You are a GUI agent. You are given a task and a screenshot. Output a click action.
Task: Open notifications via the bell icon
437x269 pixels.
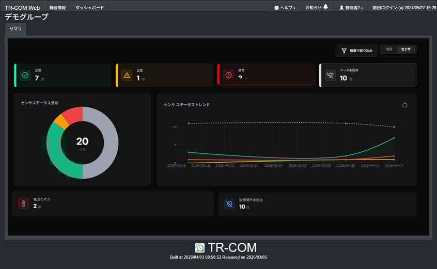pyautogui.click(x=325, y=7)
